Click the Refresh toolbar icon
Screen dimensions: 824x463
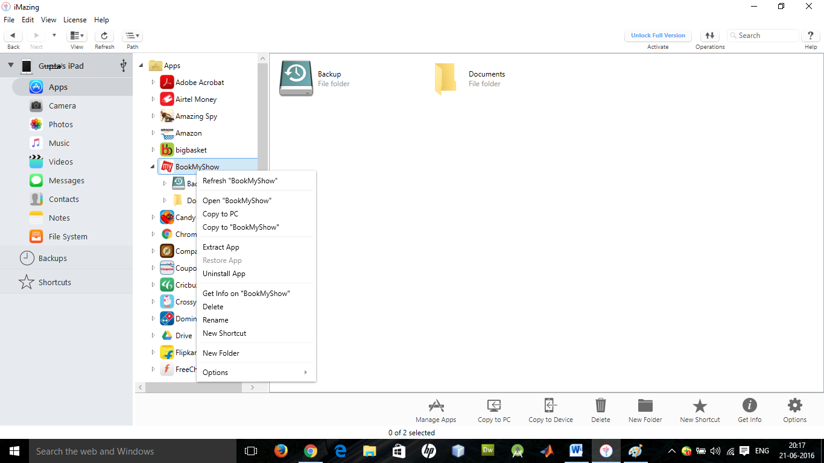pyautogui.click(x=104, y=36)
